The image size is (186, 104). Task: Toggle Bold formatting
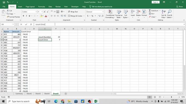coord(23,16)
